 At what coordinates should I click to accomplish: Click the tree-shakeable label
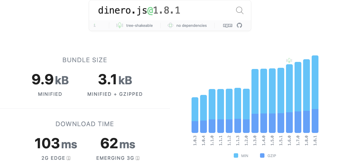pos(139,26)
